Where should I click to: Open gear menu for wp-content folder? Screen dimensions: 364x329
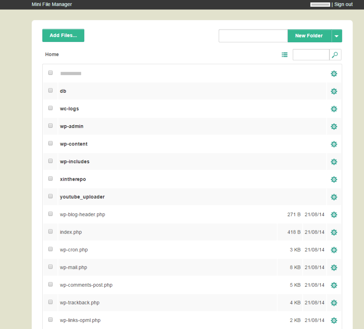(334, 144)
